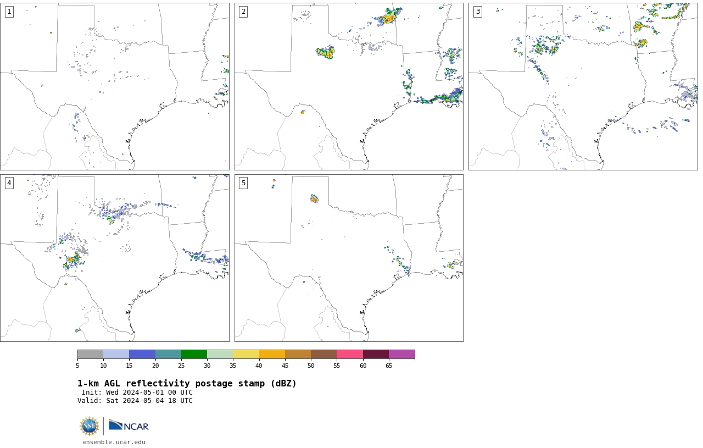Screen dimensions: 703x448
Task: Click the NCAR logo
Action: [129, 426]
